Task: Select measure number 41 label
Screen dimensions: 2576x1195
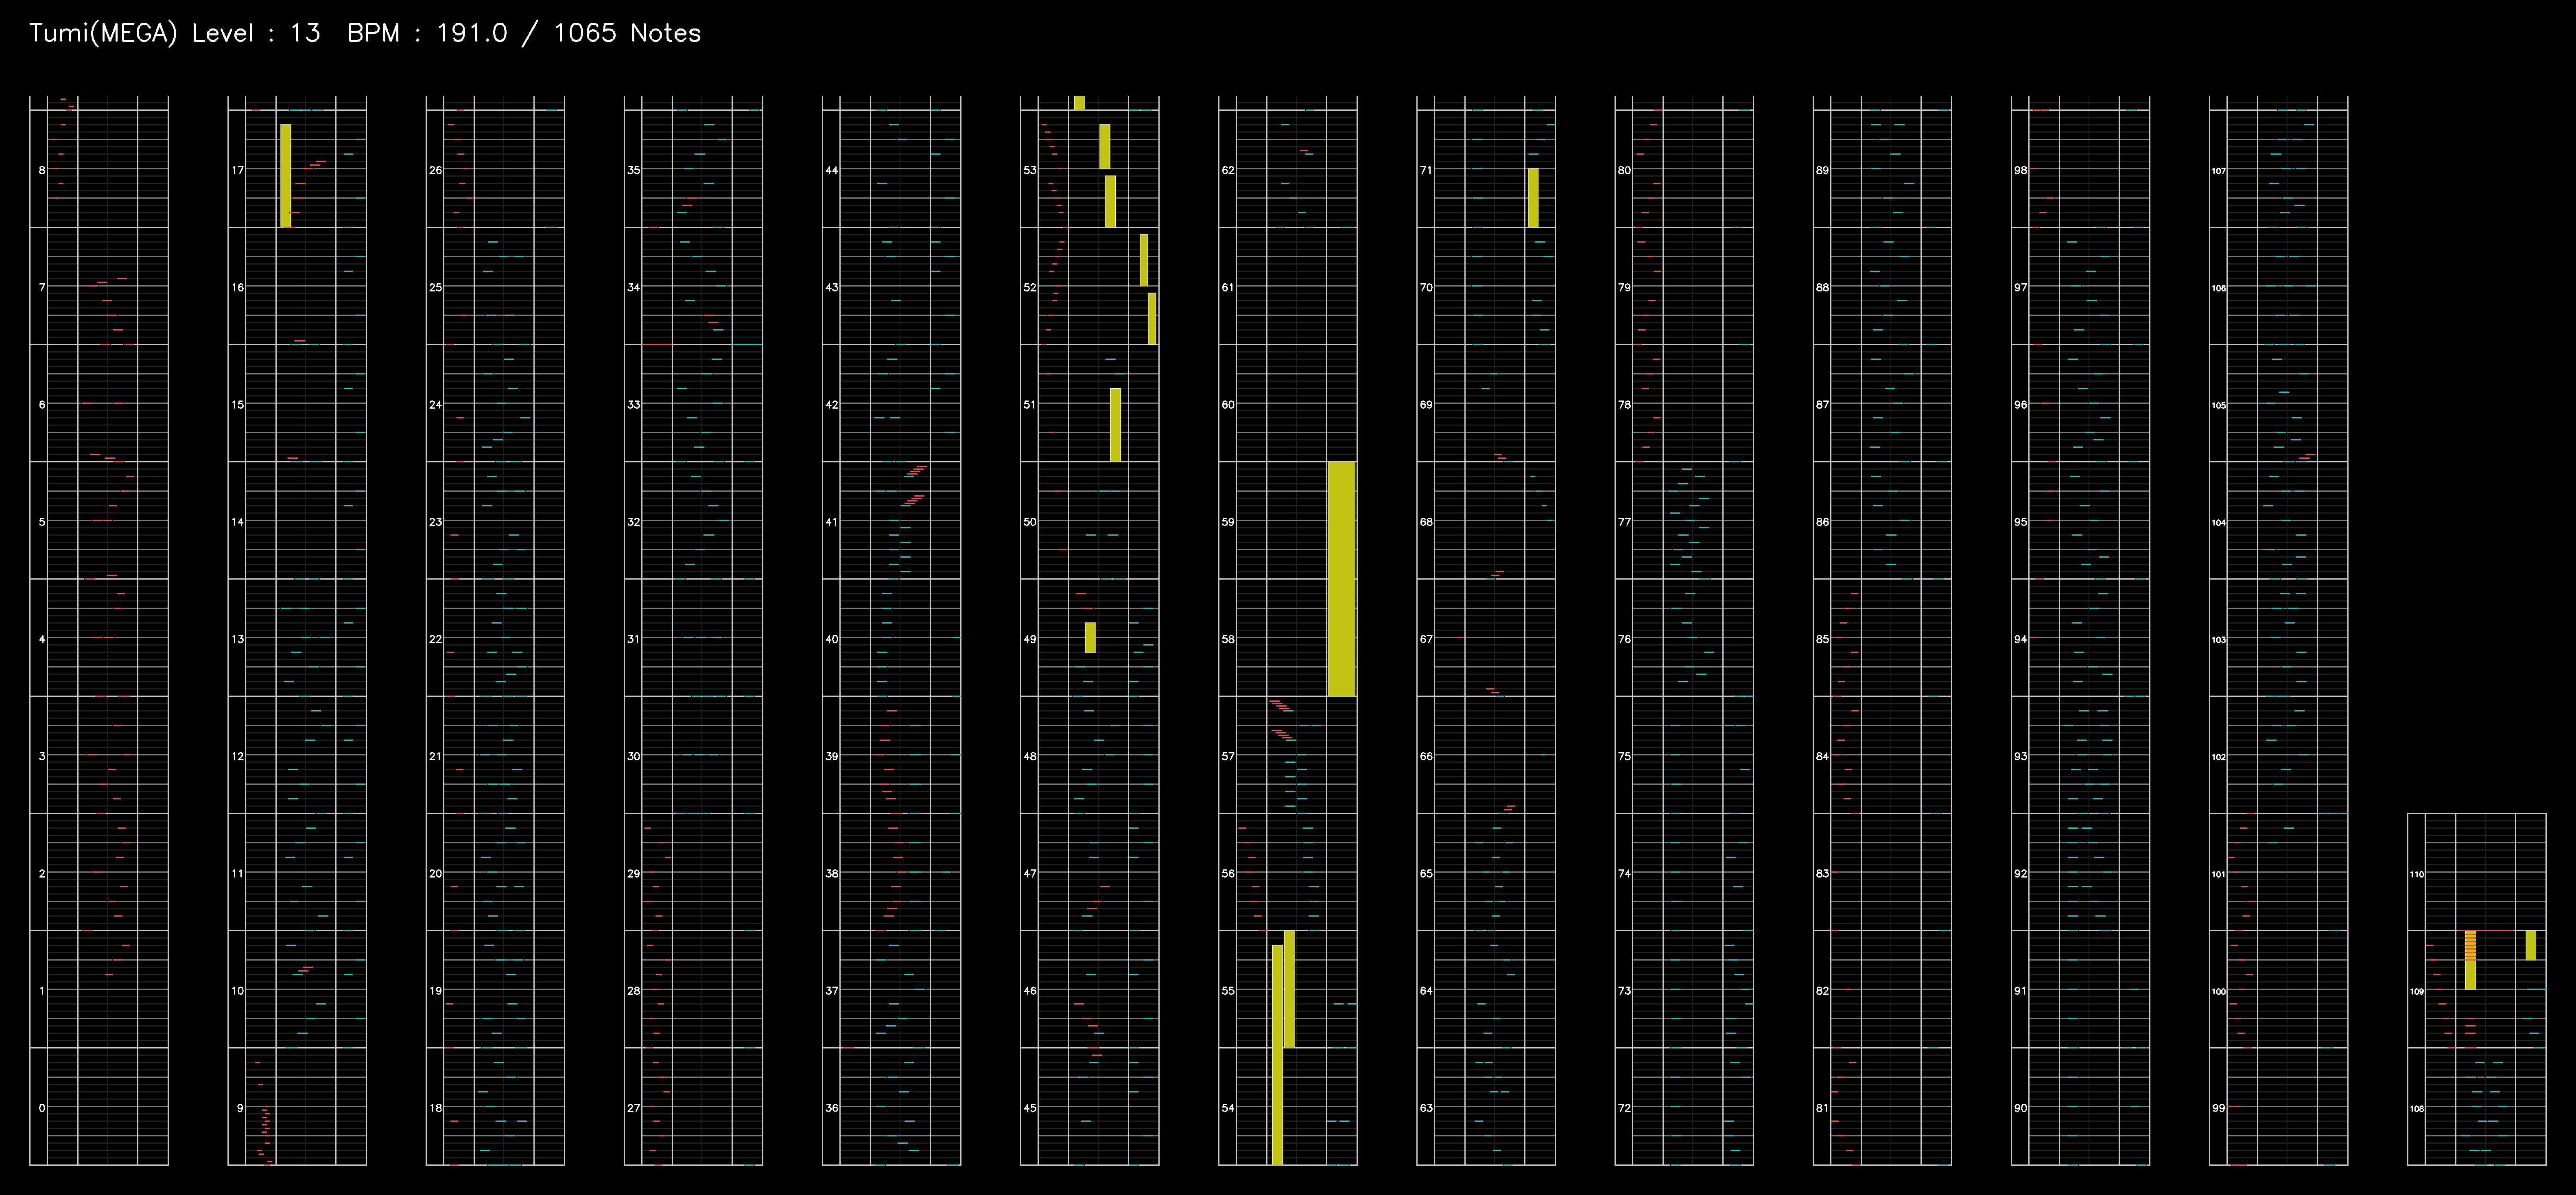Action: coord(832,521)
